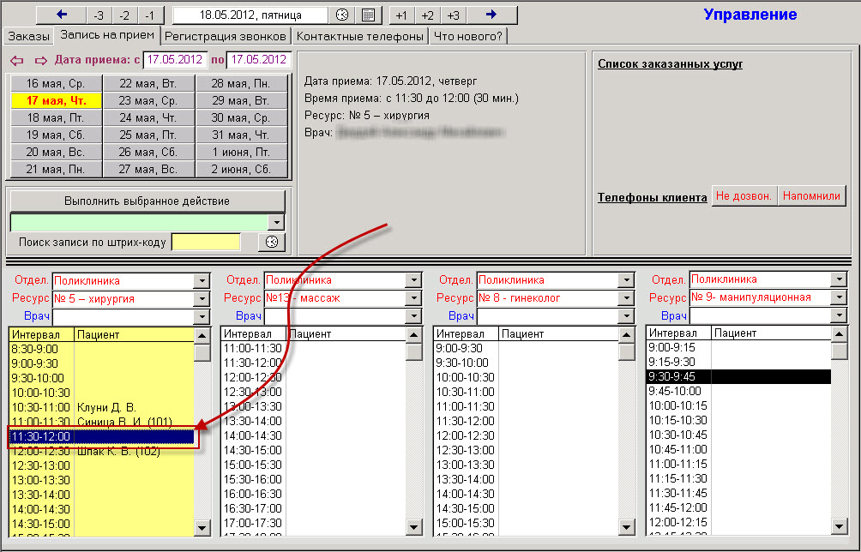Expand Ресурс dropdown showing № 9- манипуляционная

click(x=839, y=297)
